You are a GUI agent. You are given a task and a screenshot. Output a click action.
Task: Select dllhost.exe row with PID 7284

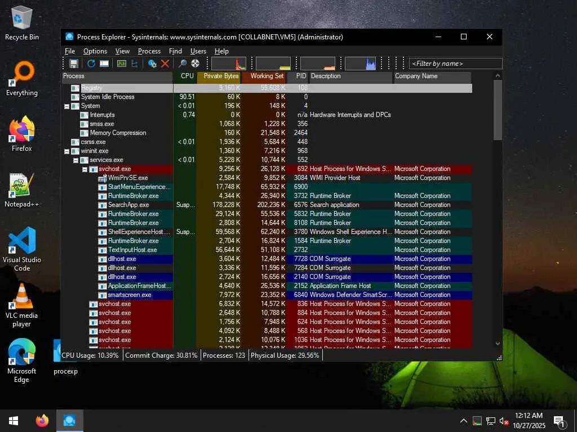[x=267, y=268]
